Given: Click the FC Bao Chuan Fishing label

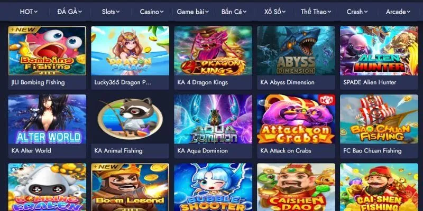Looking at the screenshot, I should click(x=372, y=151).
